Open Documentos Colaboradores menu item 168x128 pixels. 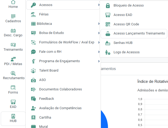pyautogui.click(x=60, y=89)
